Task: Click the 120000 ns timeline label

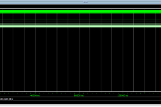Action: [123, 95]
